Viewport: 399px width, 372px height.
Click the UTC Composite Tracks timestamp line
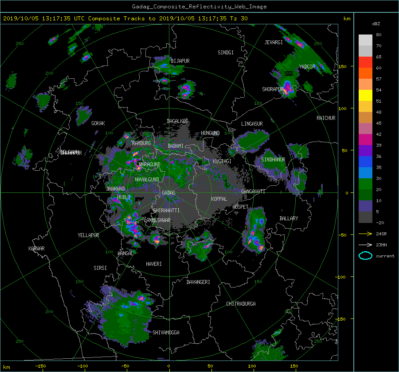click(x=125, y=19)
